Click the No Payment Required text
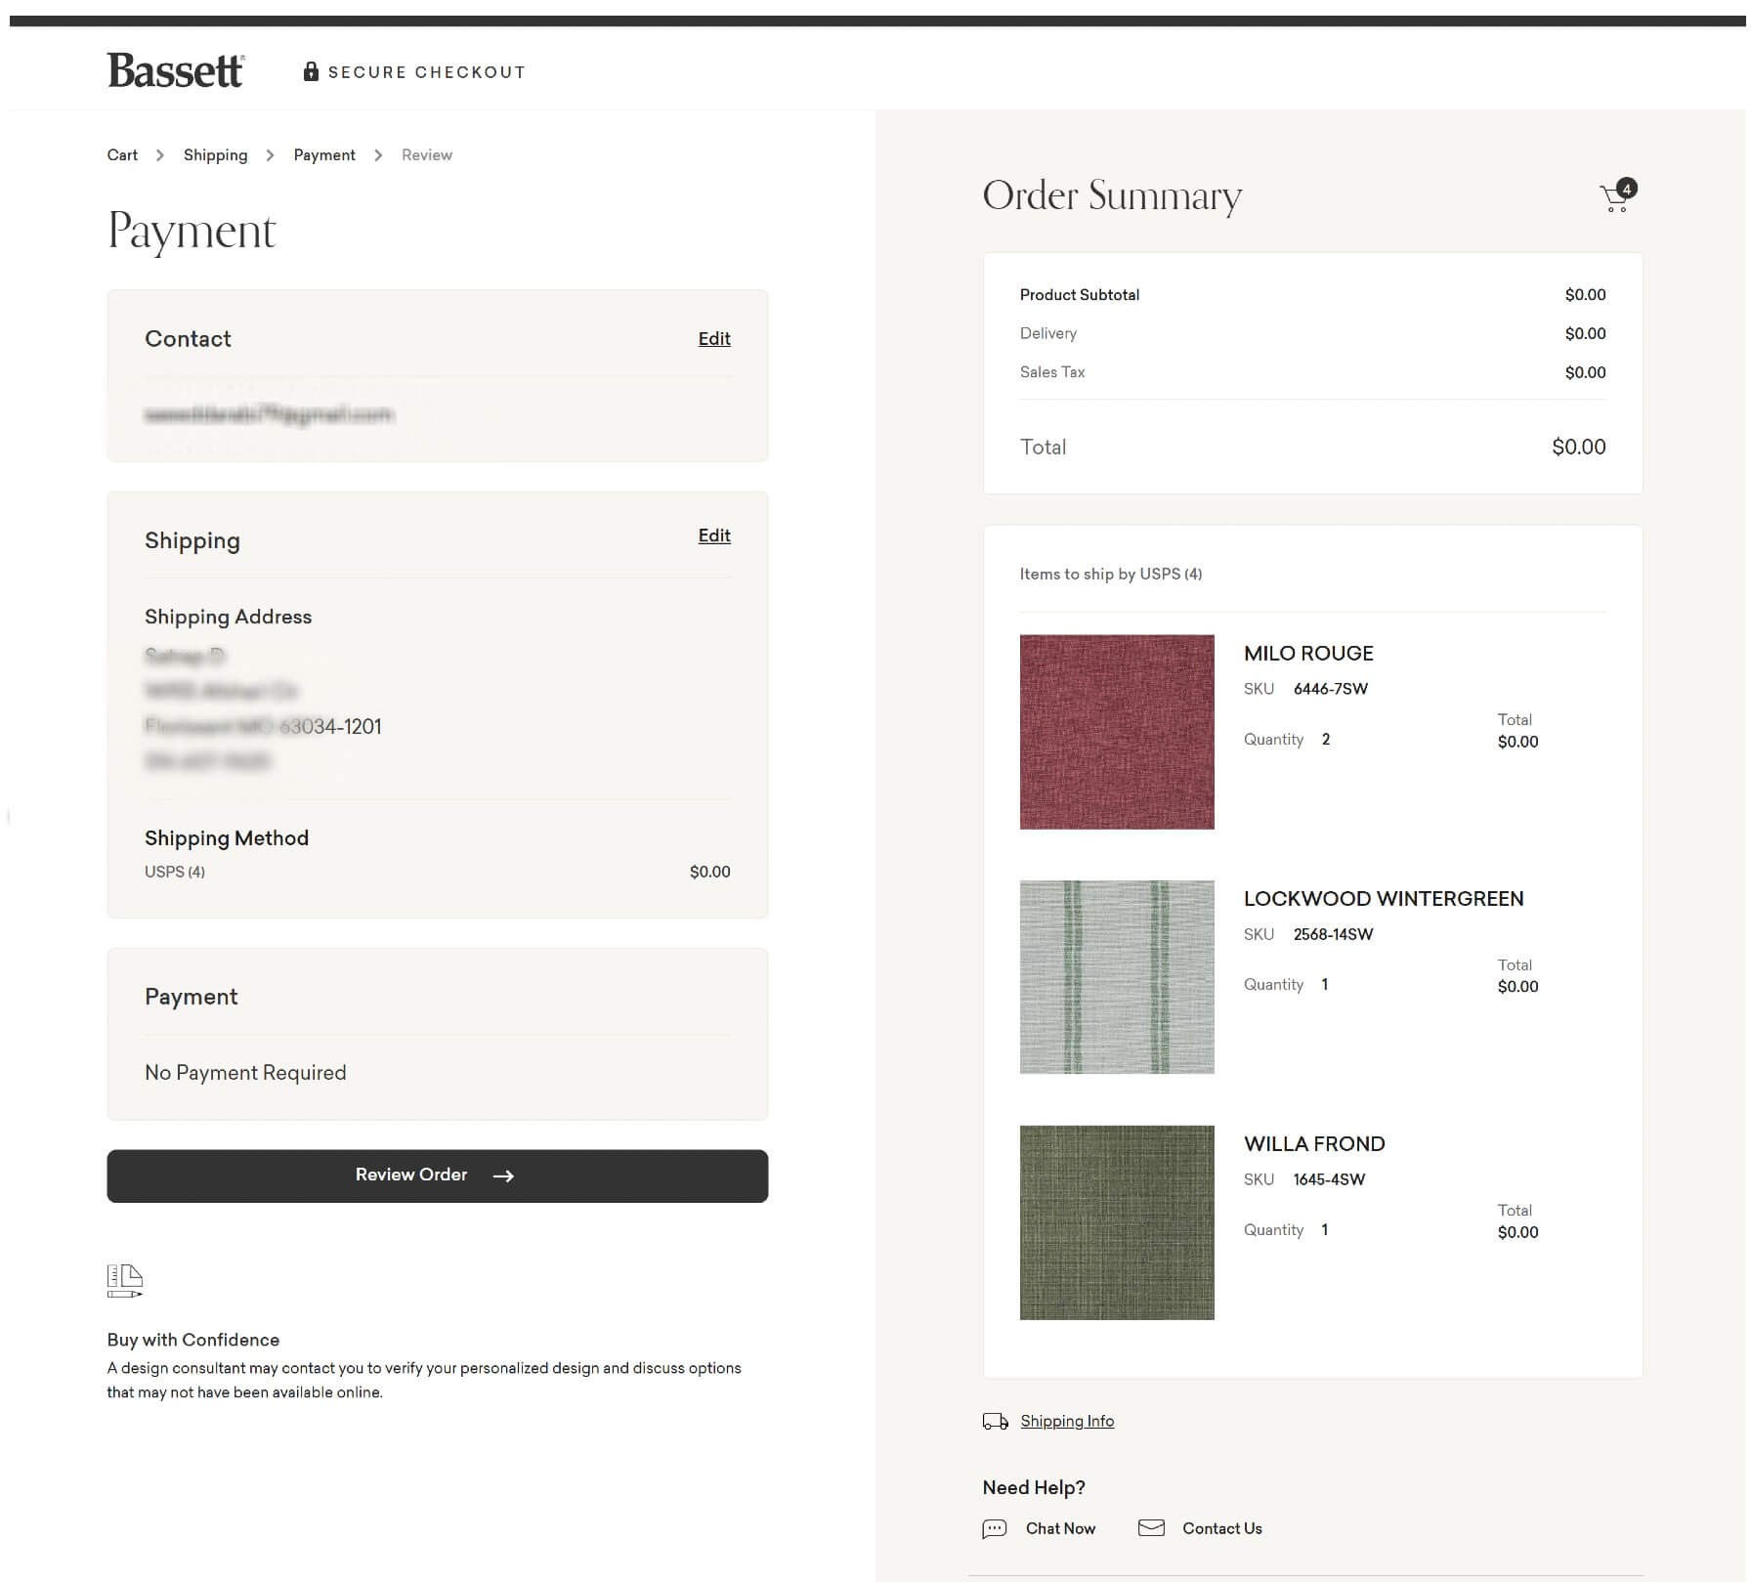 (x=245, y=1073)
